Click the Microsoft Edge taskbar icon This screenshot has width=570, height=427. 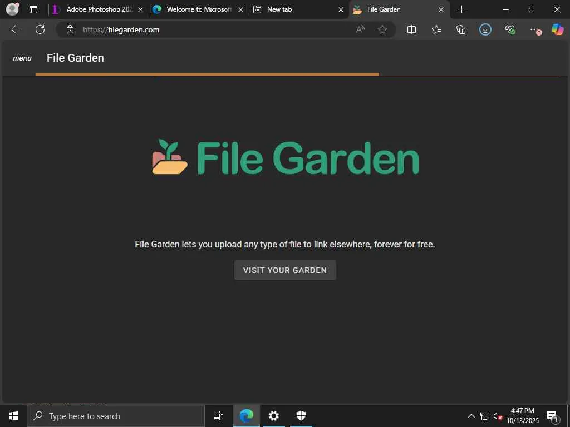coord(247,416)
